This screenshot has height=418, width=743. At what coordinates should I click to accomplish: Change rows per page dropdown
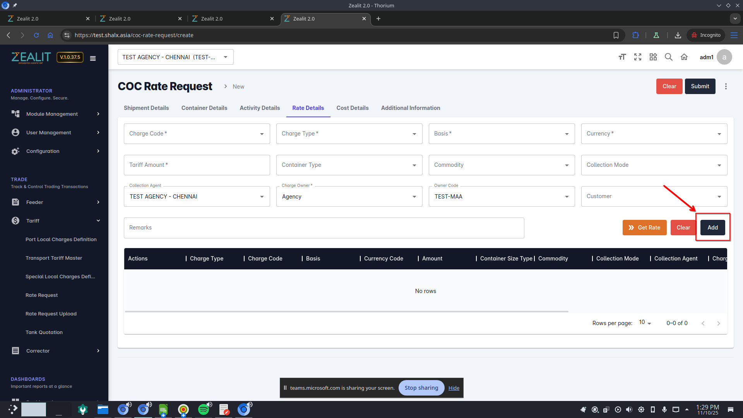pos(645,323)
